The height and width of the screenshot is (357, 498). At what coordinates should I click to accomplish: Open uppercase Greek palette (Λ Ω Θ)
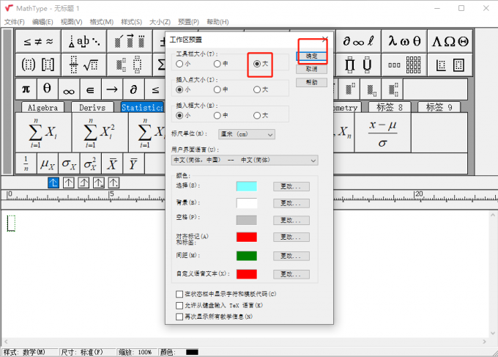coord(450,41)
